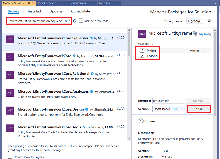Click the verified badge on Microsoft.EntityFrameworkCore
Screen dimensions: 220x159
(x=74, y=56)
